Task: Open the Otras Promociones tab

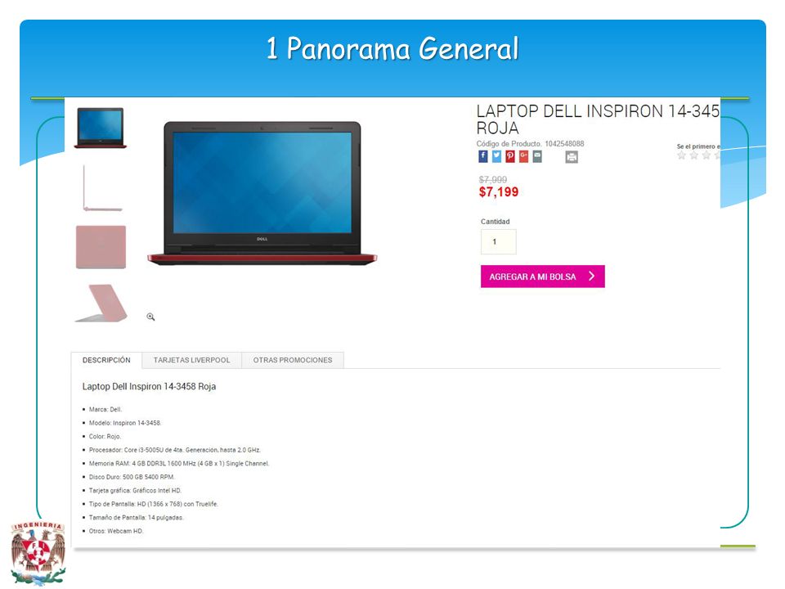Action: point(293,360)
